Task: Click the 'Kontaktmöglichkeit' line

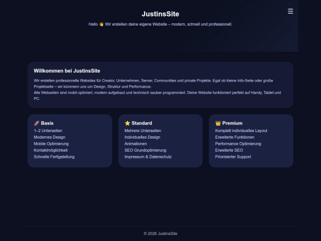Action: (51, 150)
